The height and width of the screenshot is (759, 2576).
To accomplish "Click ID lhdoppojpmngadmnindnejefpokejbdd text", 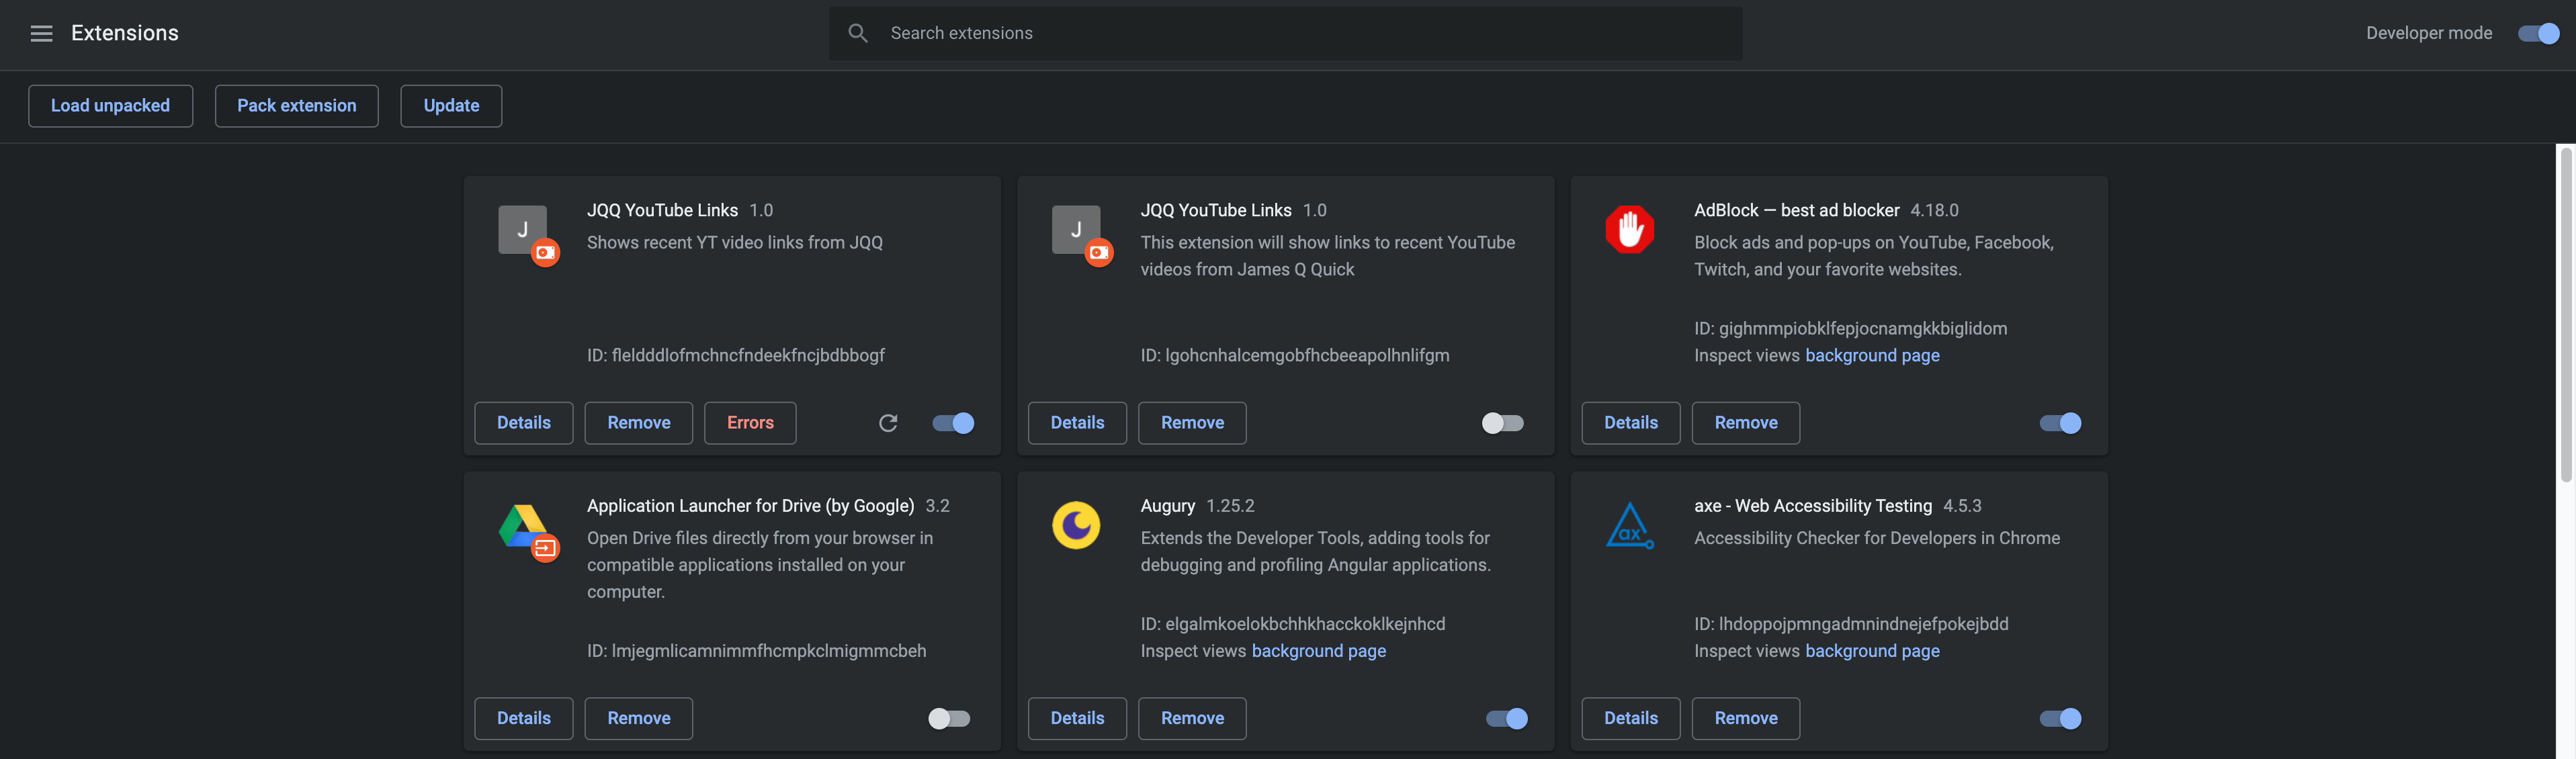I will coord(1851,624).
